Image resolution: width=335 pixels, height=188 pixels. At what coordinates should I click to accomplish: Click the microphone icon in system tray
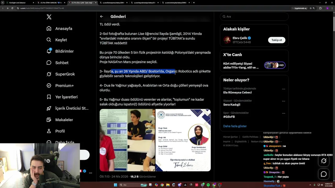tap(314, 185)
